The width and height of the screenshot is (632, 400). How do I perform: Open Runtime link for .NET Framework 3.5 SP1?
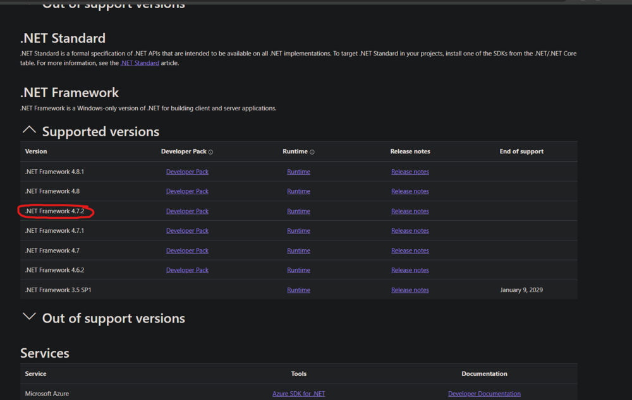pos(298,290)
